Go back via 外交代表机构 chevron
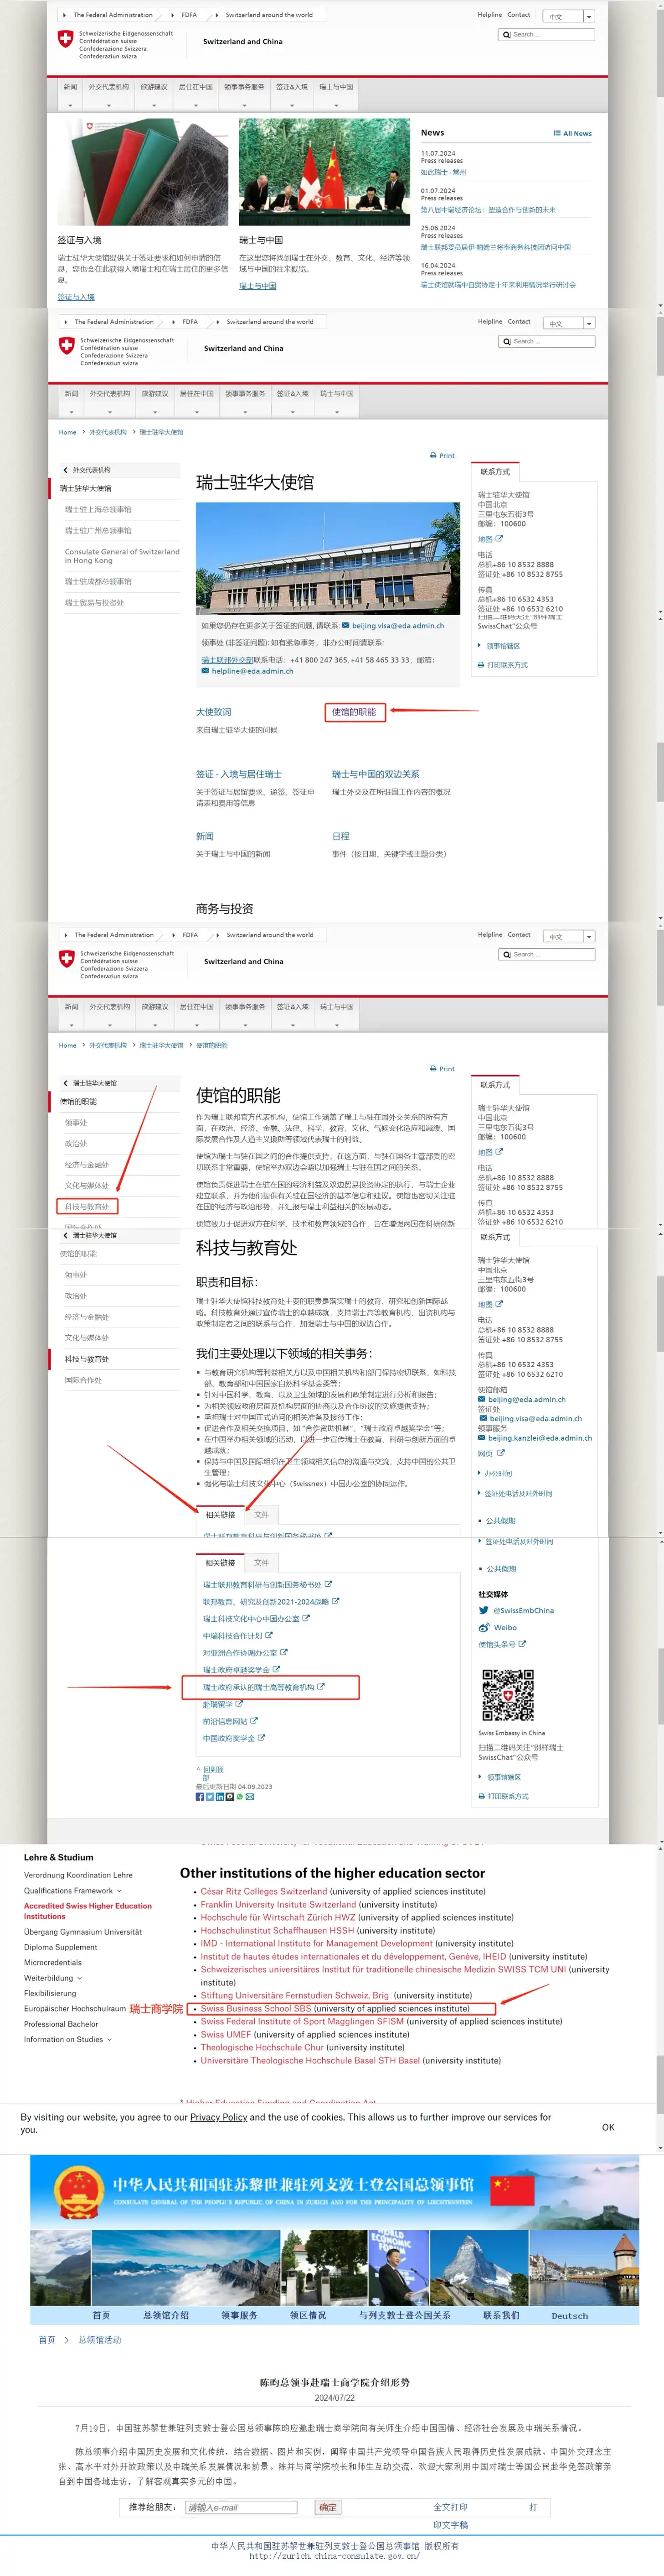The image size is (664, 2576). [66, 470]
